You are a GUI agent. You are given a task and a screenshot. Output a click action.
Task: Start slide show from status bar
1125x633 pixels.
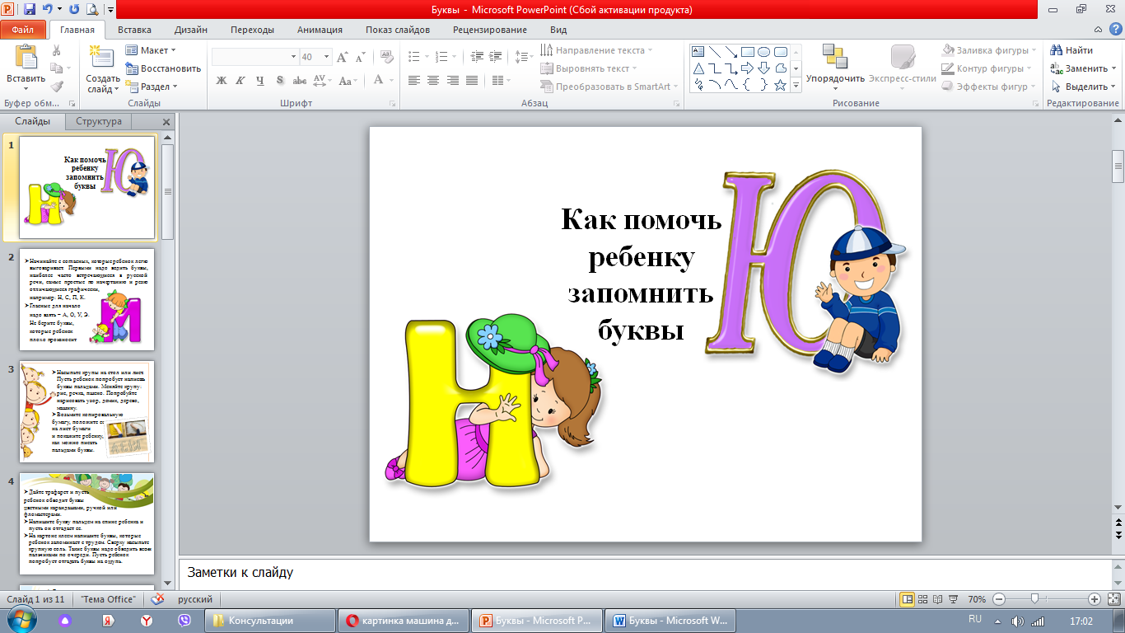click(953, 599)
